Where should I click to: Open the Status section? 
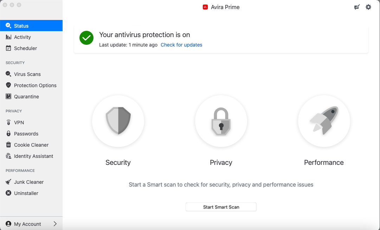(21, 26)
